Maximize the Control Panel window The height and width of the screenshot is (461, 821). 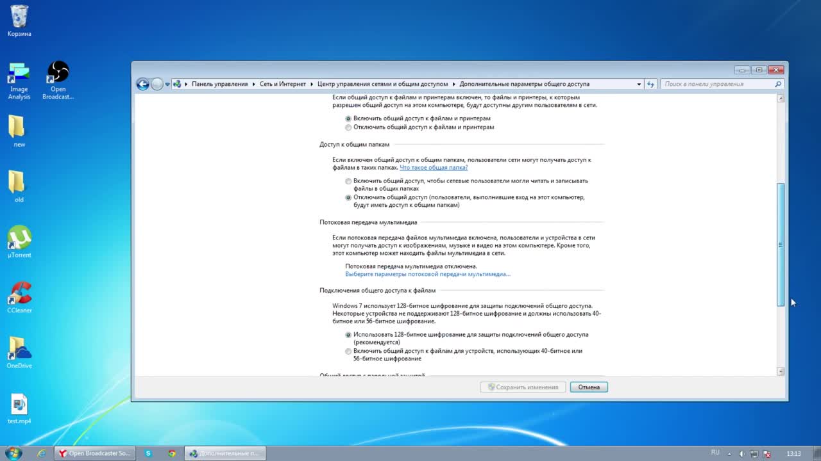coord(759,70)
